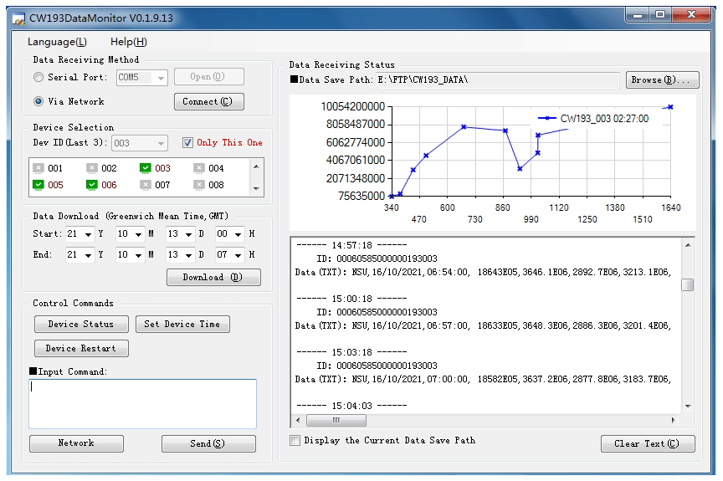This screenshot has width=723, height=481.
Task: Select the Serial Port radio button
Action: 38,78
